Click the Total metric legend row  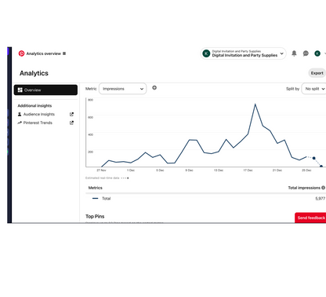point(205,199)
